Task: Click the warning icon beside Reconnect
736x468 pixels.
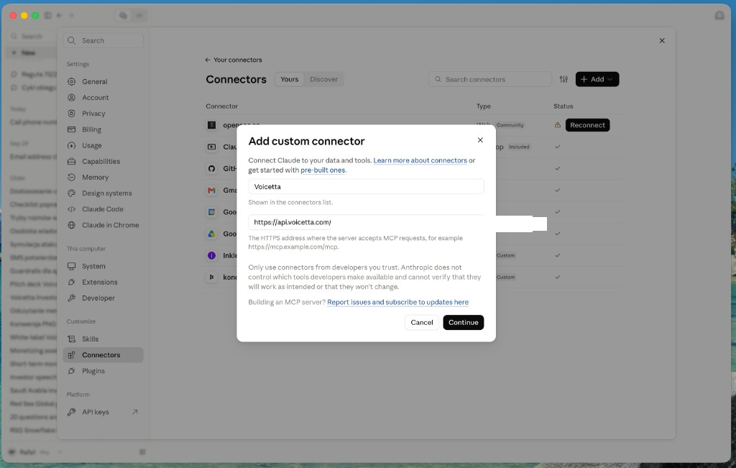Action: coord(558,125)
